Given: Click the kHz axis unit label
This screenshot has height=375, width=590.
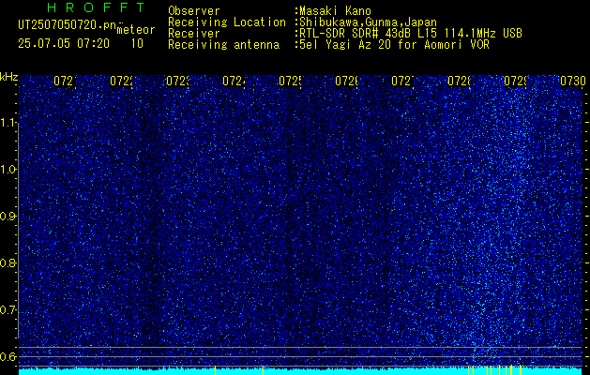Looking at the screenshot, I should click(x=9, y=78).
